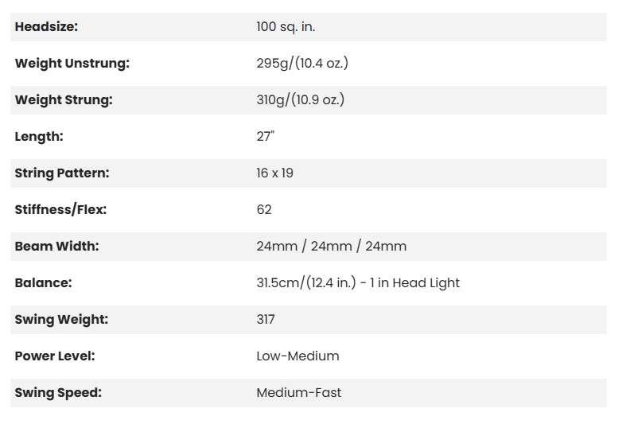
Task: Select the 24mm / 24mm / 24mm value
Action: click(x=331, y=247)
